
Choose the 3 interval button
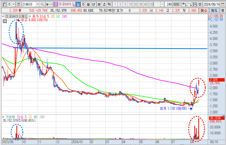tap(120, 4)
